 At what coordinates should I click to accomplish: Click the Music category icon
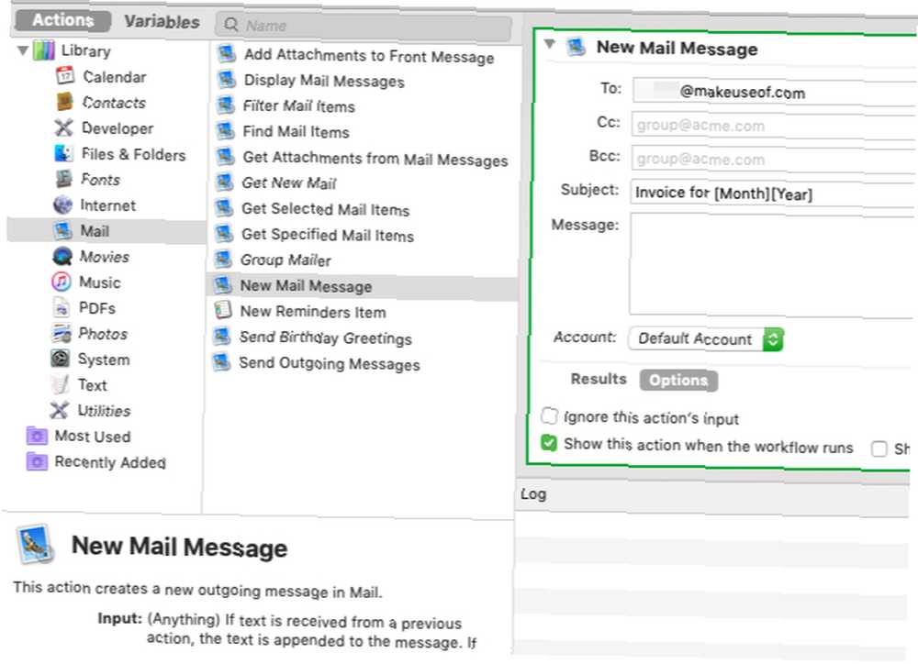pyautogui.click(x=62, y=282)
